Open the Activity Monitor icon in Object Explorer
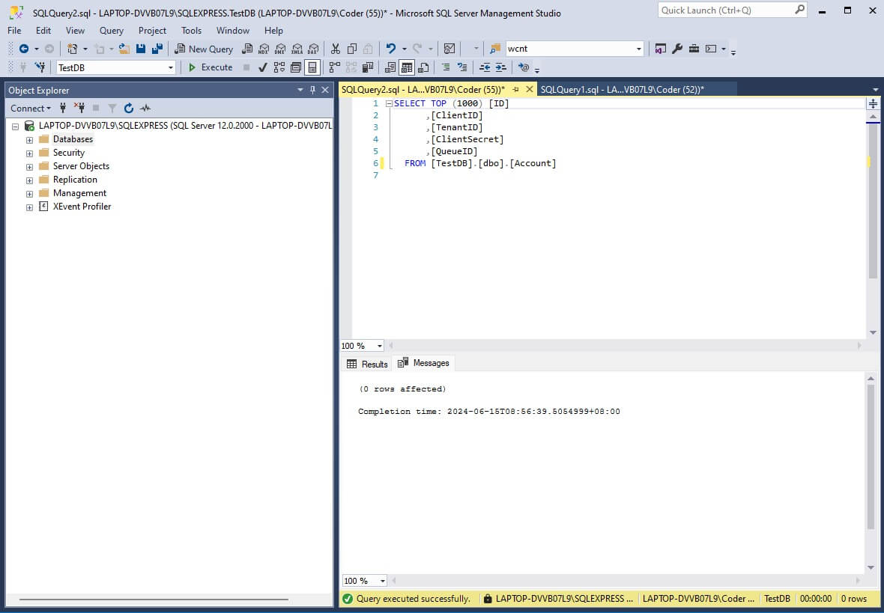This screenshot has height=613, width=884. [x=145, y=109]
